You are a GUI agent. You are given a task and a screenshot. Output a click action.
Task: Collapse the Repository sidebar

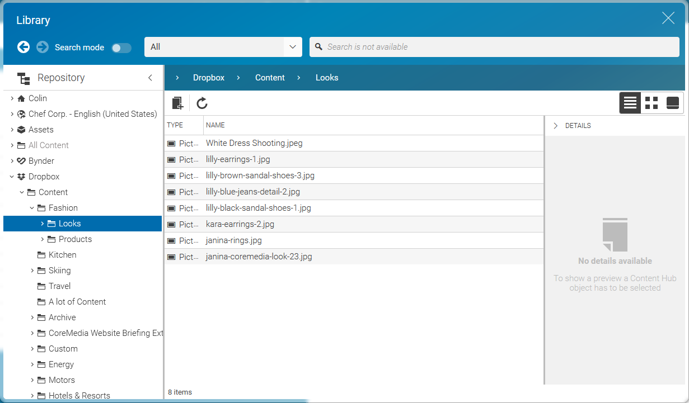[x=149, y=78]
